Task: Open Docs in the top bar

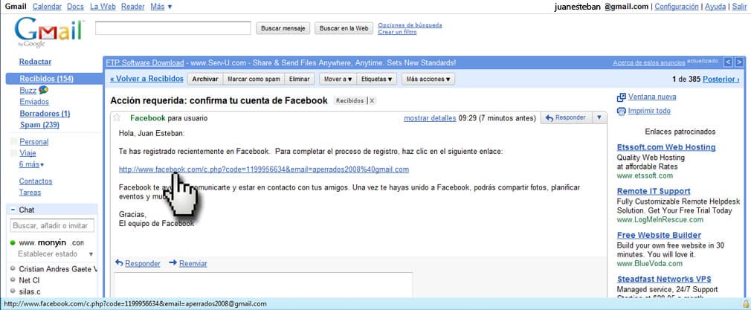Action: point(75,7)
